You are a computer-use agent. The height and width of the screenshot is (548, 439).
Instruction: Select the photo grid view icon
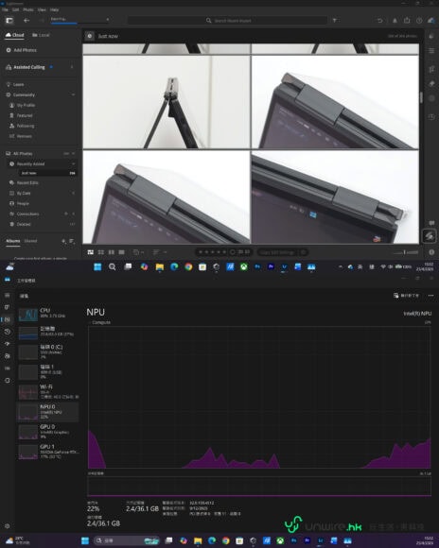(x=90, y=252)
